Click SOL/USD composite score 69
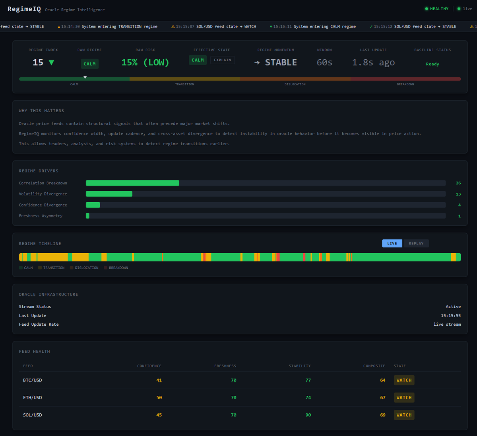 [x=383, y=415]
